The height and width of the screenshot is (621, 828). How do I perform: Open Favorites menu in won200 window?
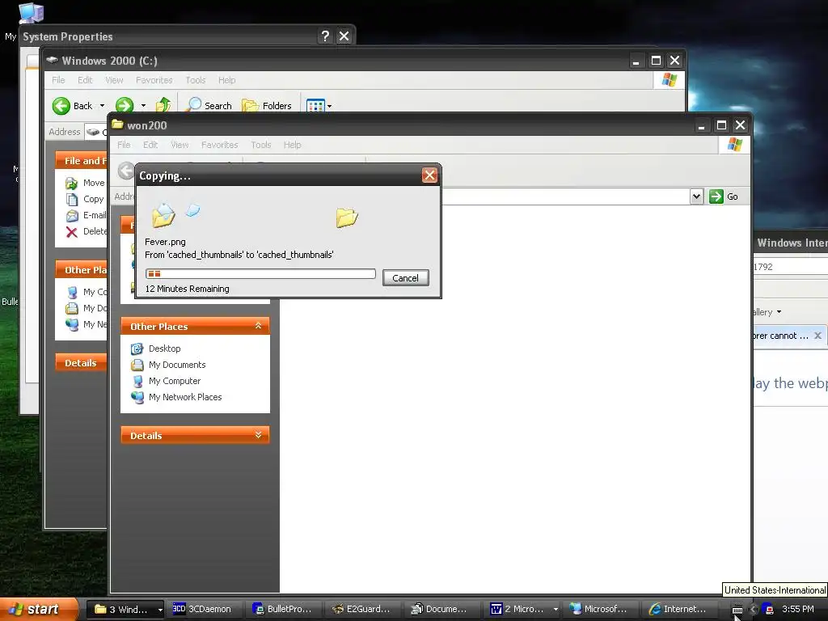pyautogui.click(x=220, y=145)
